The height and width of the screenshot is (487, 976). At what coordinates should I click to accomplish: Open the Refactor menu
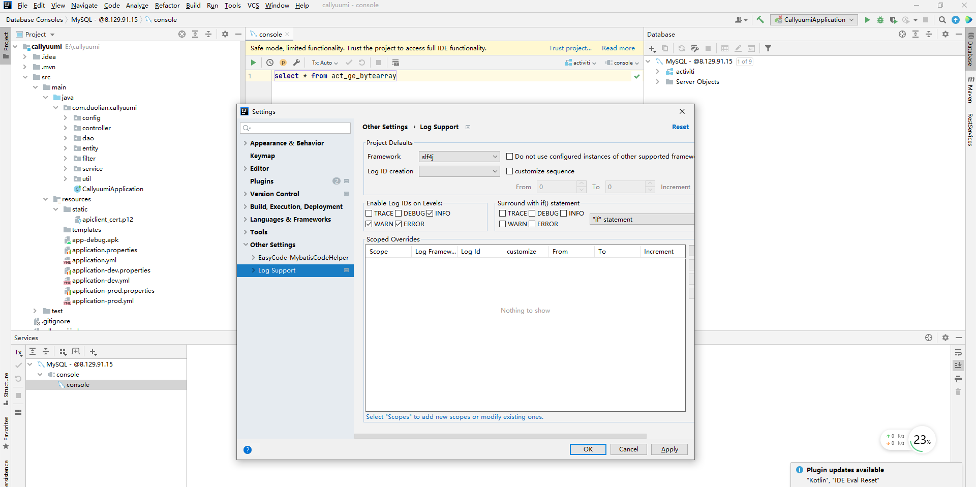tap(167, 6)
